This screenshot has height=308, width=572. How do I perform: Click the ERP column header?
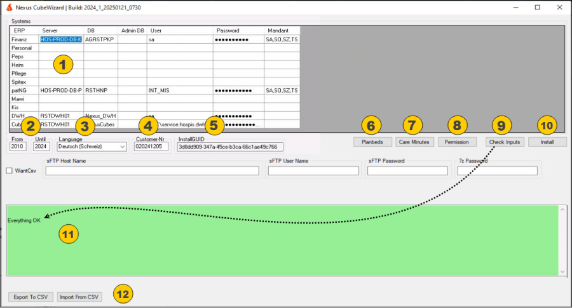click(x=24, y=30)
